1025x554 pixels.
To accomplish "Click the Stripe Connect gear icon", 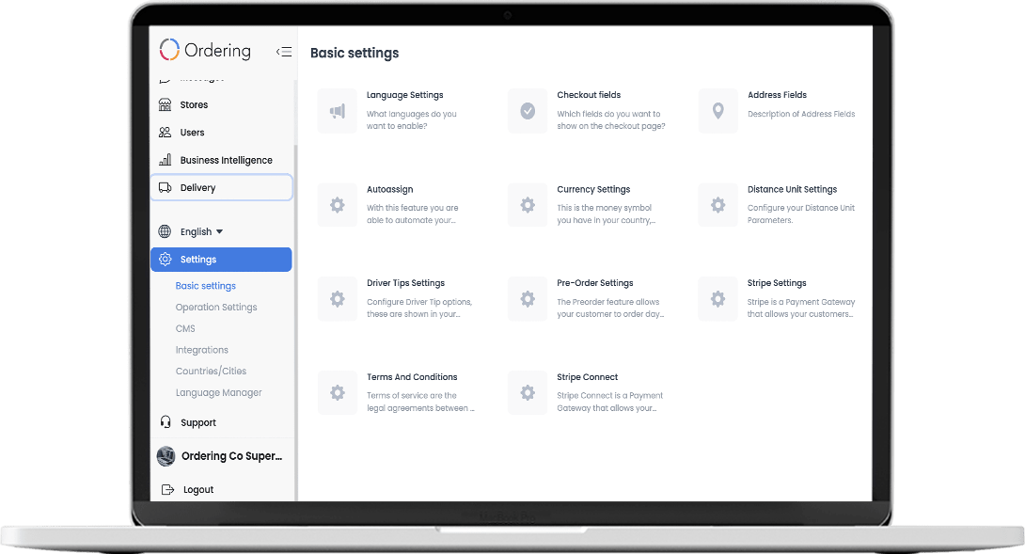I will 528,392.
